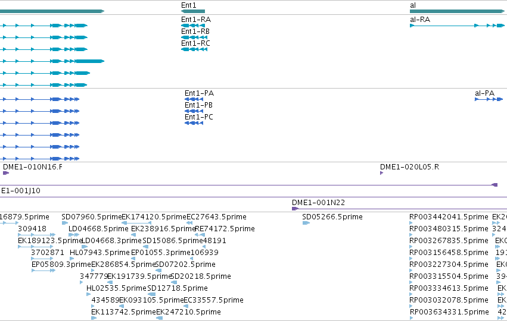Click the EK191739.5prime EST label
This screenshot has width=507, height=321.
coord(139,276)
